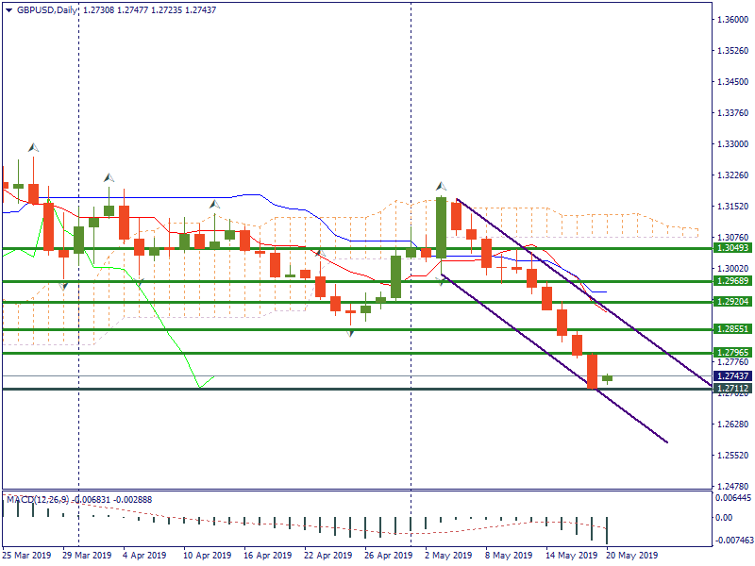This screenshot has width=755, height=566.
Task: Select the leftmost up fractal arrow near 25 Mar
Action: click(33, 147)
